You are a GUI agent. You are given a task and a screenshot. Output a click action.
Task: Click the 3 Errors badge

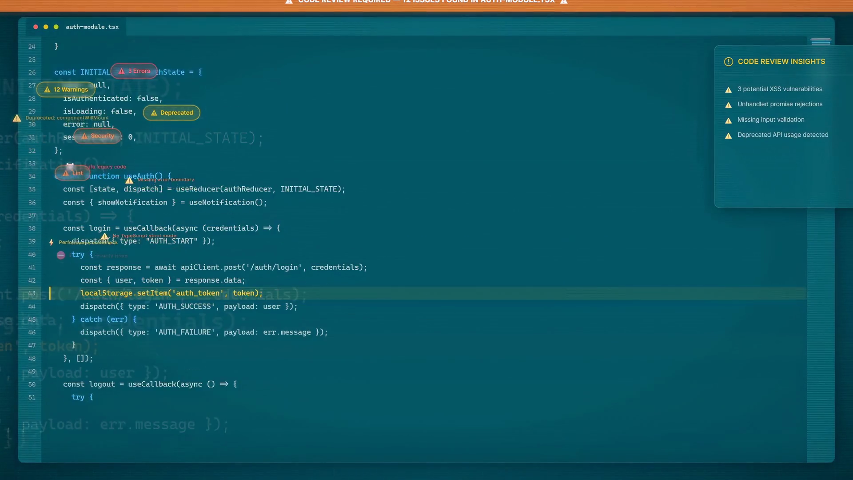(134, 71)
